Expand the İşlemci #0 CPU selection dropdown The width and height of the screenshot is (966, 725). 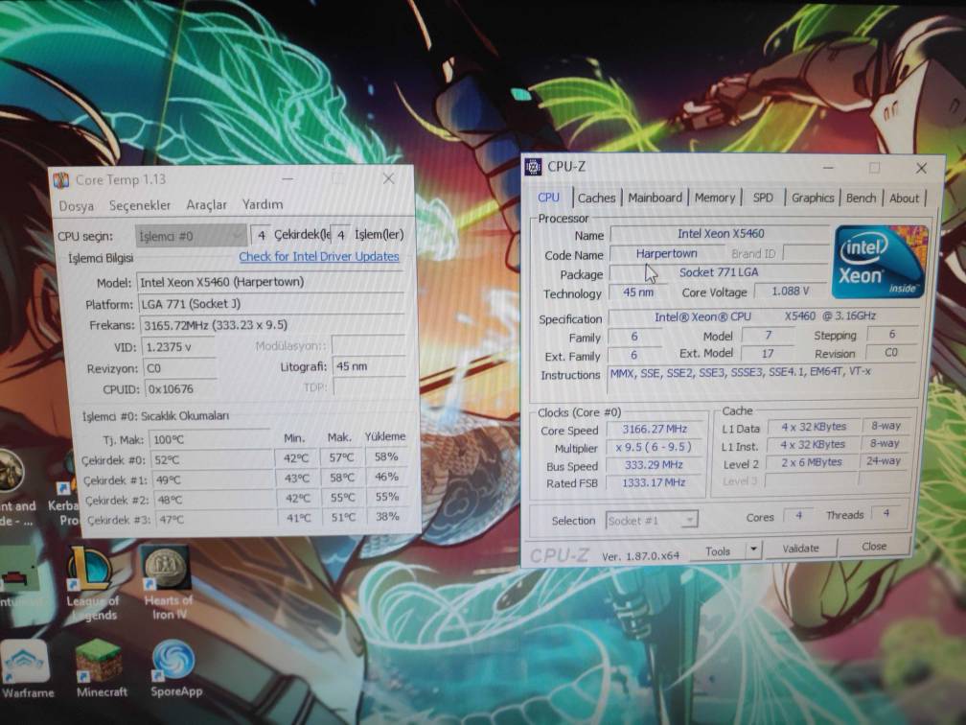191,236
